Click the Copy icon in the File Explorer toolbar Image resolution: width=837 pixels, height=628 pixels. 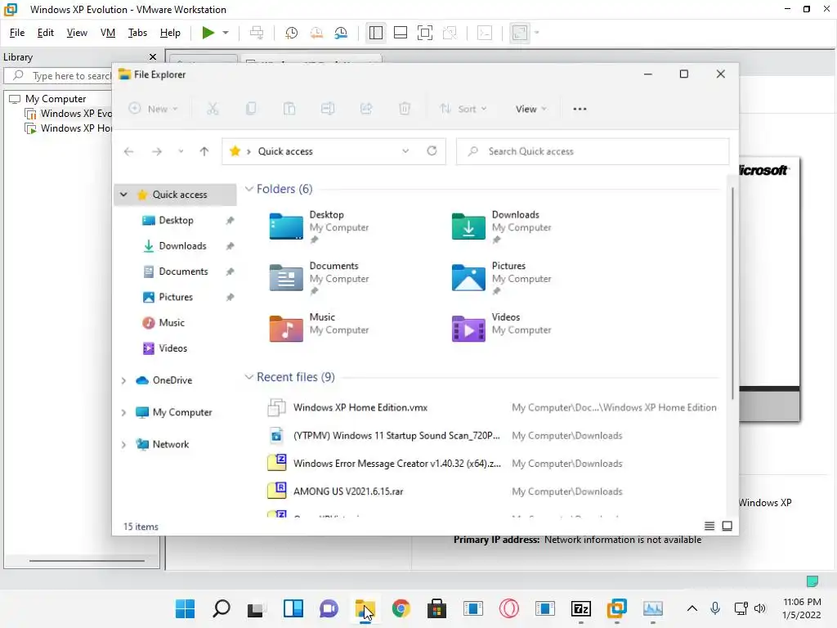pyautogui.click(x=251, y=109)
